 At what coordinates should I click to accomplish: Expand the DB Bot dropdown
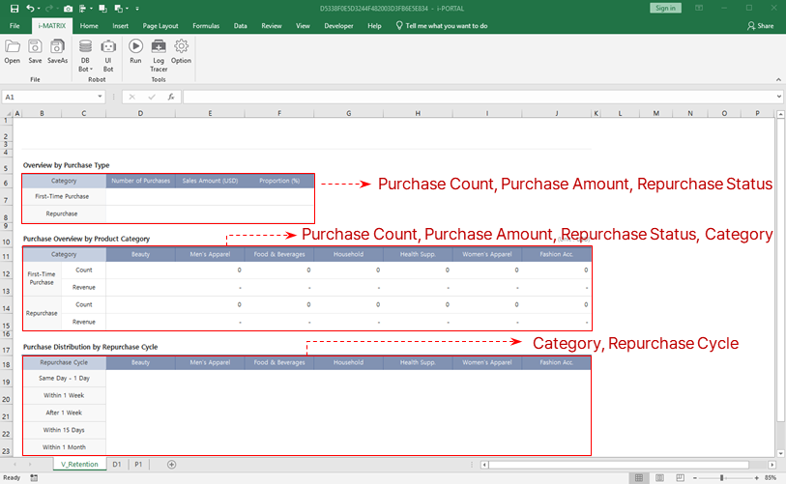pyautogui.click(x=85, y=70)
